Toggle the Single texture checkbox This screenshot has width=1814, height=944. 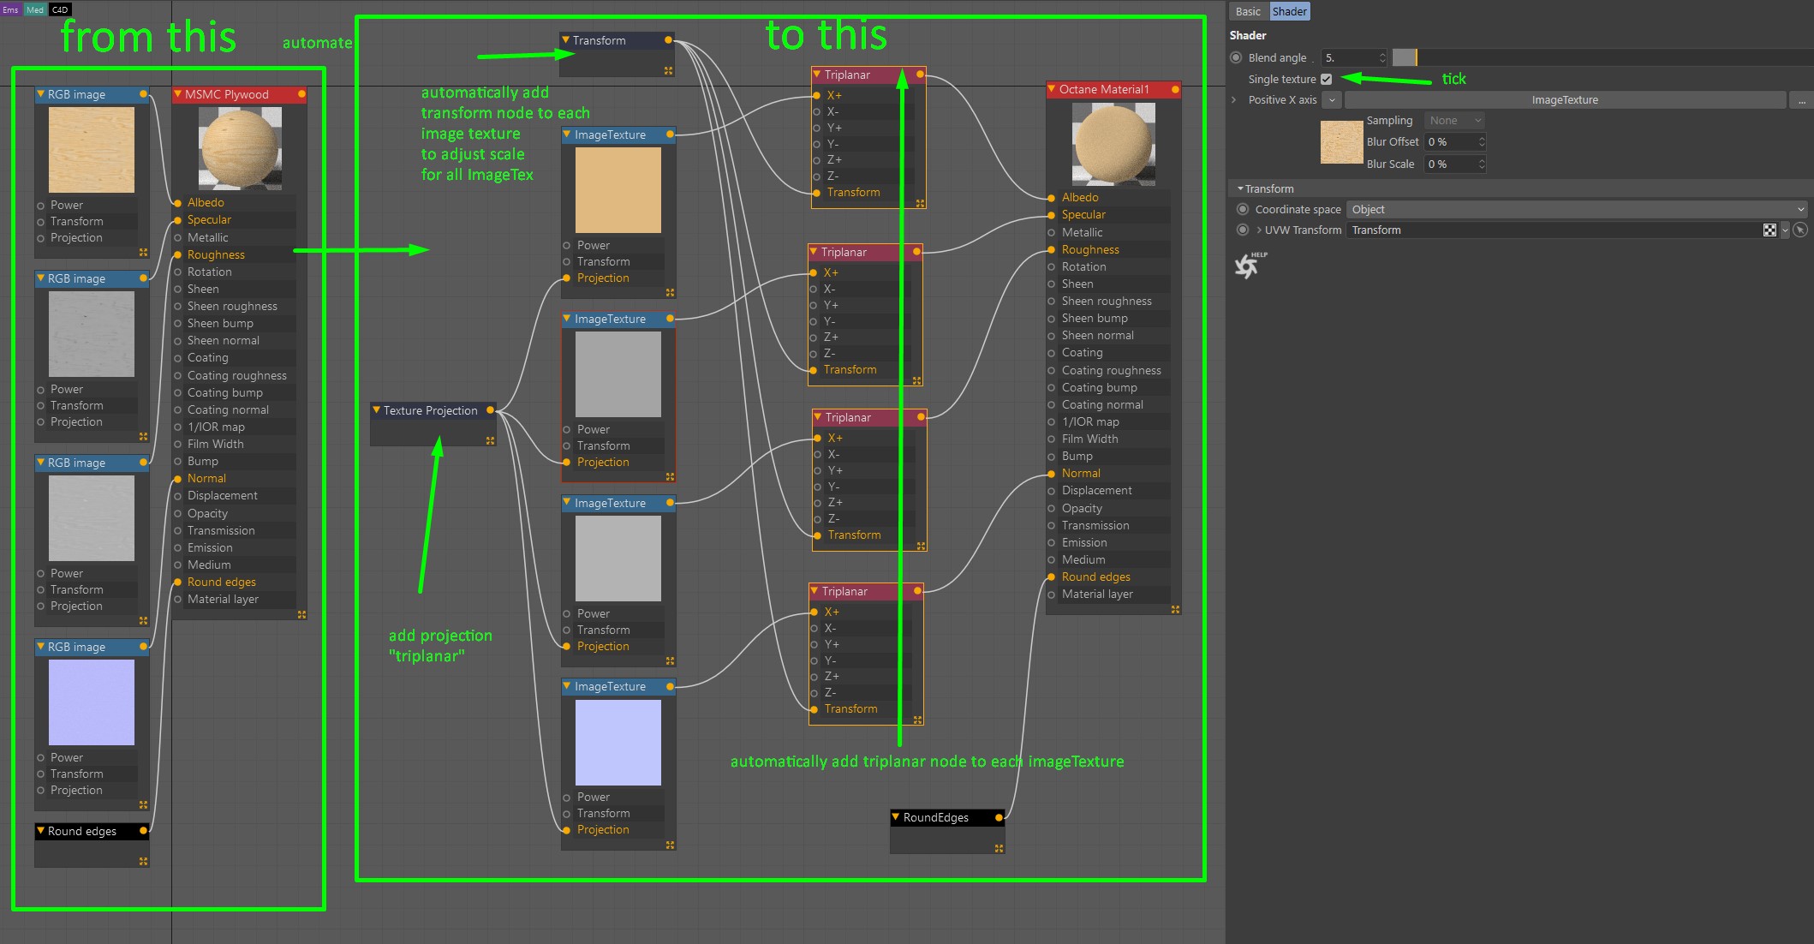(1326, 79)
